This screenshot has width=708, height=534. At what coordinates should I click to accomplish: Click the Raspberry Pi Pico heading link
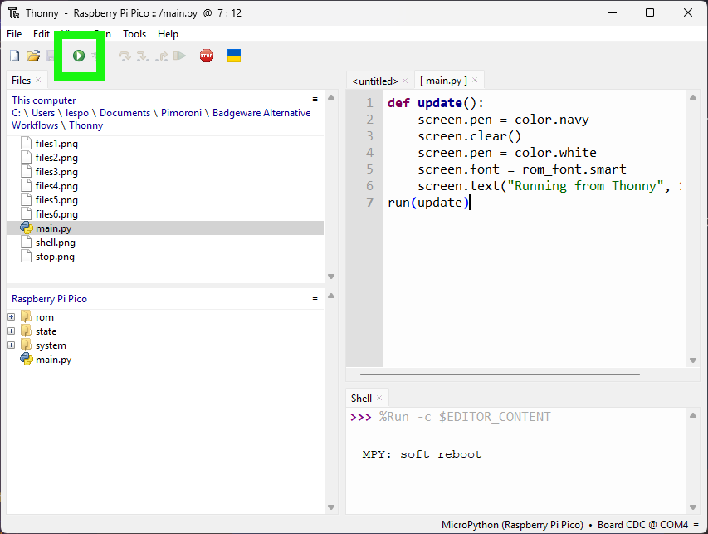point(49,299)
